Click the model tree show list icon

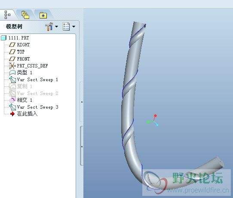pos(66,27)
